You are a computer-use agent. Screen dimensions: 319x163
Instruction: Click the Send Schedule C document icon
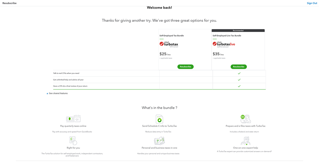tap(159, 119)
